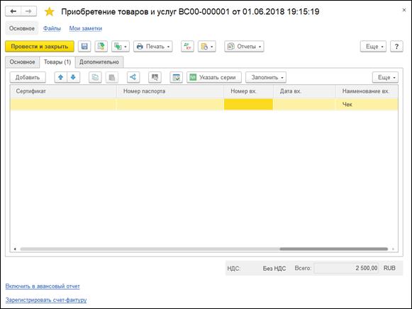
Task: Expand the Печать dropdown
Action: coord(153,47)
